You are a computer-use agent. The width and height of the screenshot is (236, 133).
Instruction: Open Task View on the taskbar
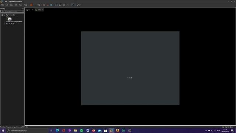pos(51,130)
